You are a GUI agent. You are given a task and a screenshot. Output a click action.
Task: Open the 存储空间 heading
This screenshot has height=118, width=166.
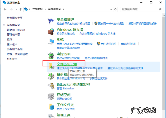point(64,95)
